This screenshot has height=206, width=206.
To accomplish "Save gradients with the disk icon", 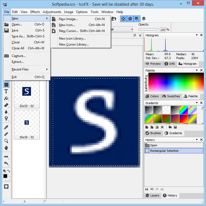I will [x=175, y=127].
